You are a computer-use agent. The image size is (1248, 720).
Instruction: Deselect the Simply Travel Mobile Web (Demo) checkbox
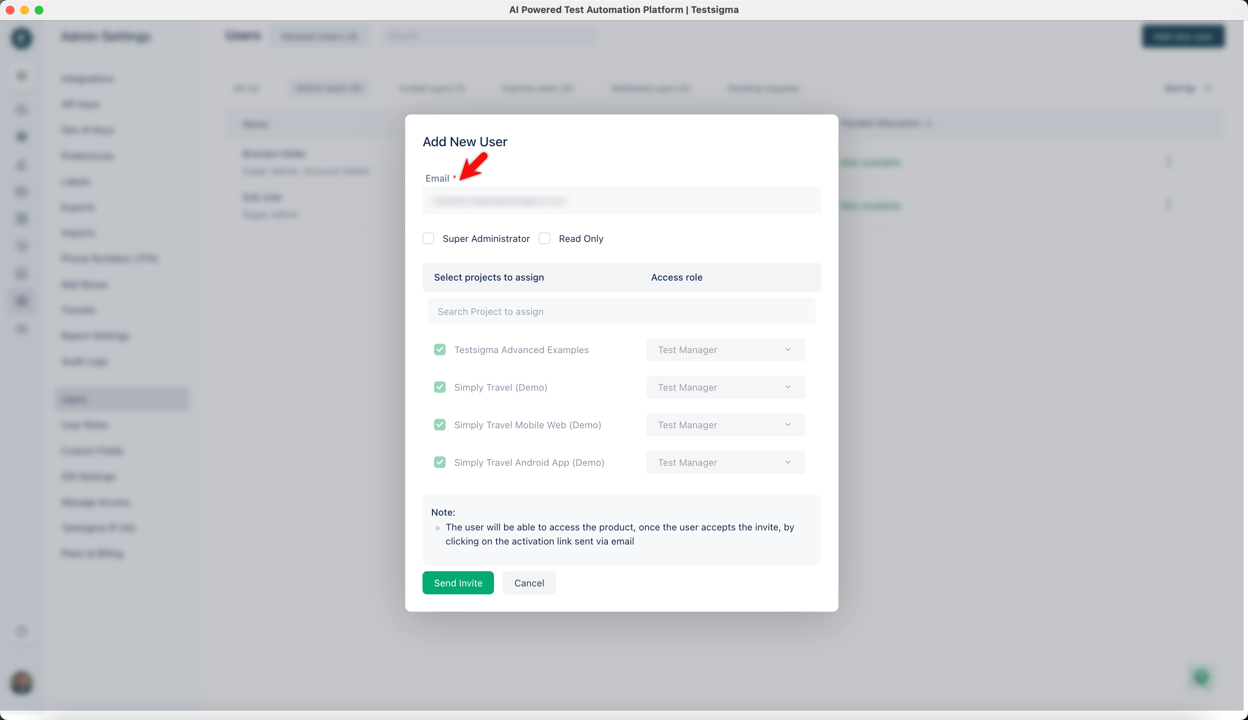439,425
